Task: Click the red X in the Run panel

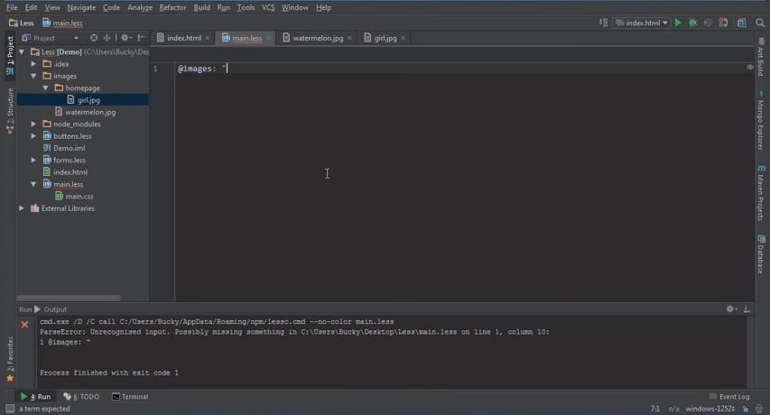Action: 24,324
